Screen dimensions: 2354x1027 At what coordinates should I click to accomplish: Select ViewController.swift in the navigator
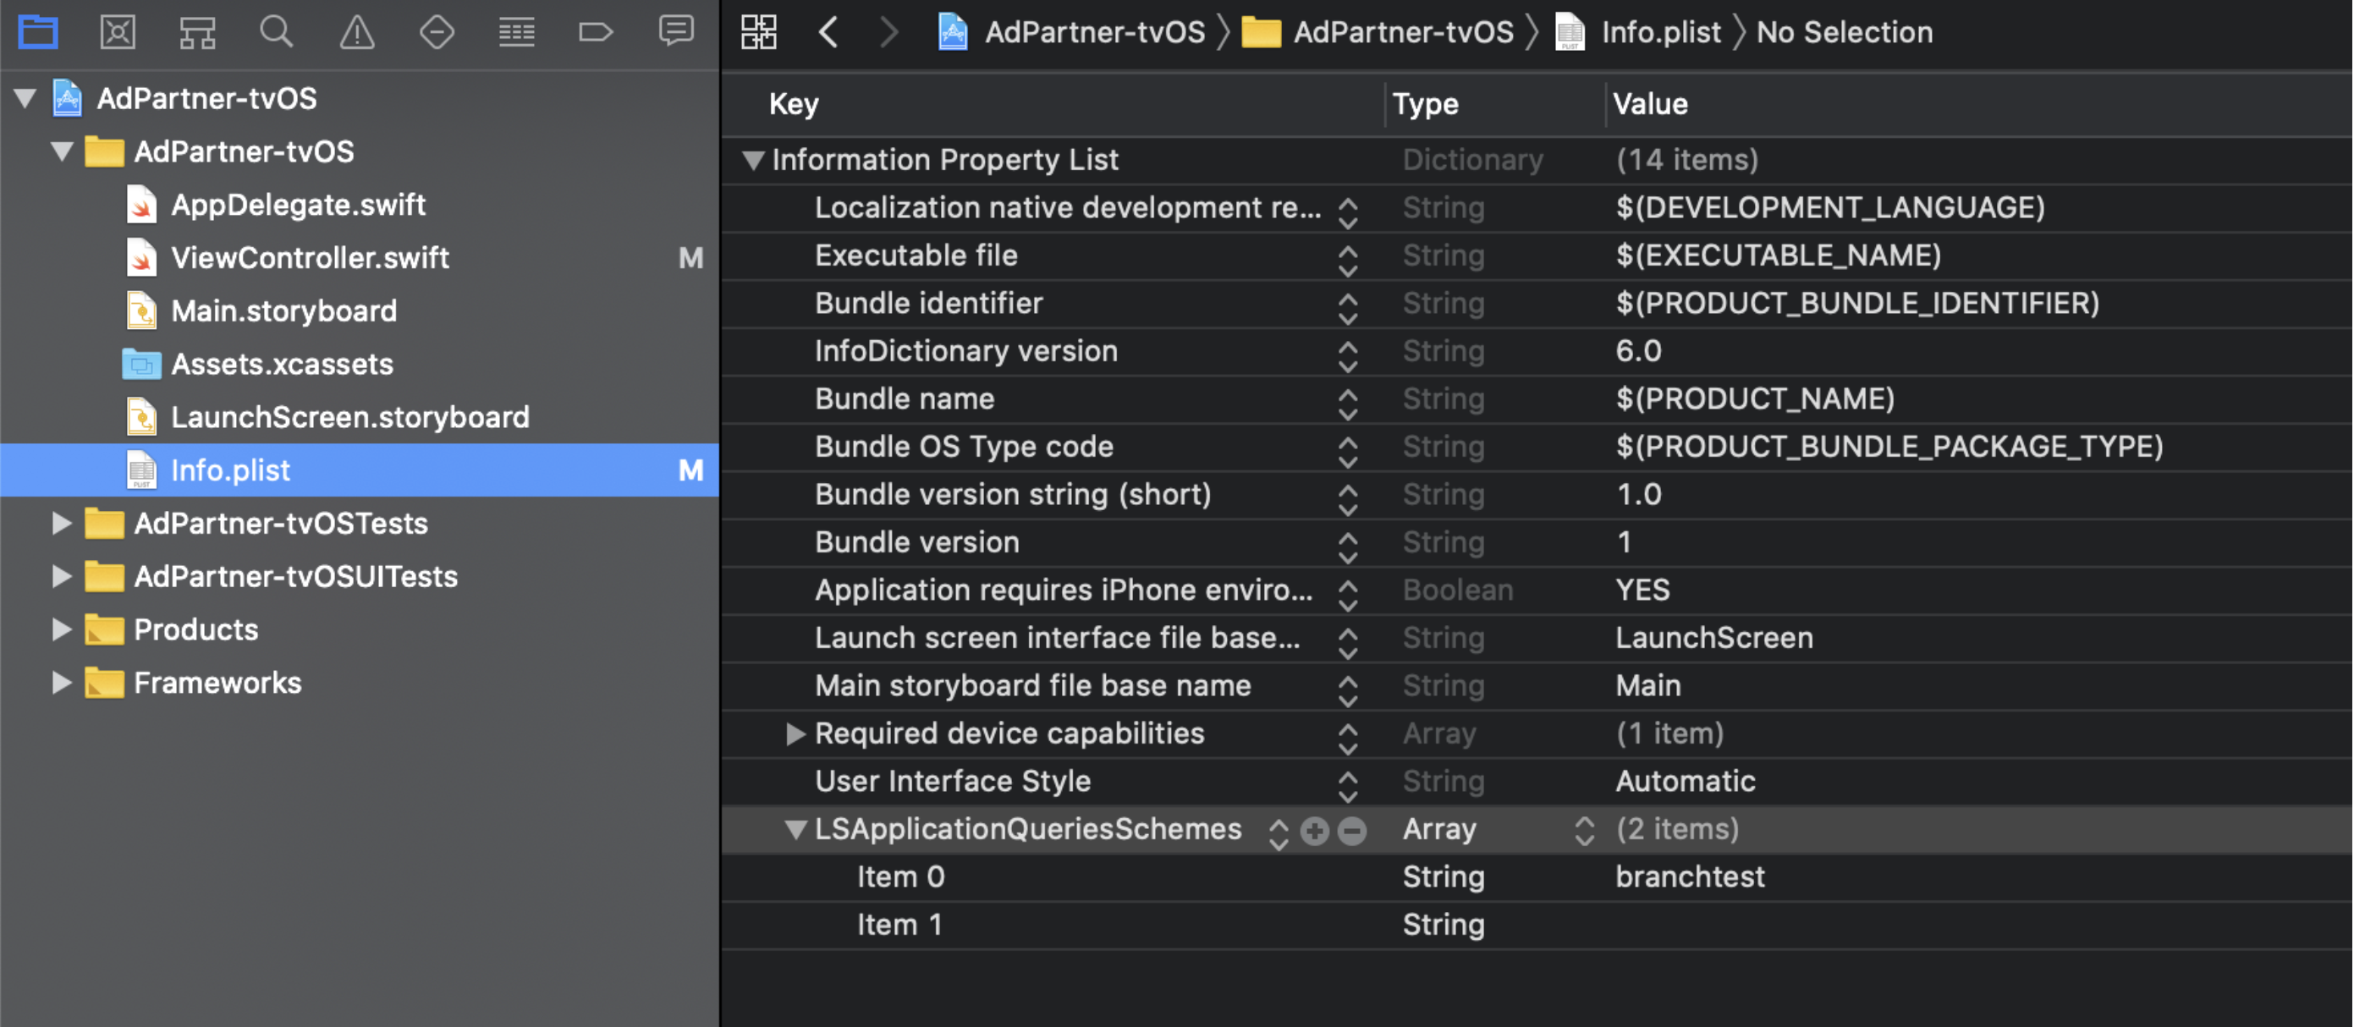coord(309,259)
